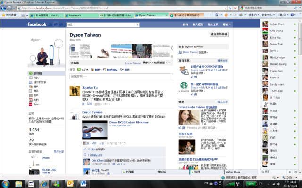Expand the wall filter dropdown arrow
This screenshot has width=302, height=188.
click(x=169, y=63)
